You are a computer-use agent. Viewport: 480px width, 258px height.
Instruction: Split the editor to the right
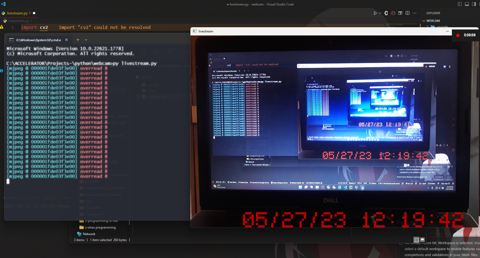click(407, 13)
